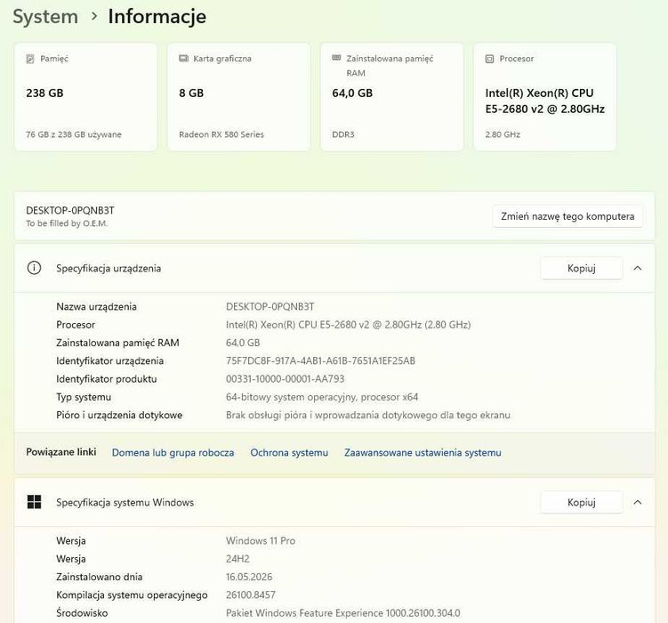
Task: Open the Domena lub grupa robocza link
Action: tap(173, 452)
